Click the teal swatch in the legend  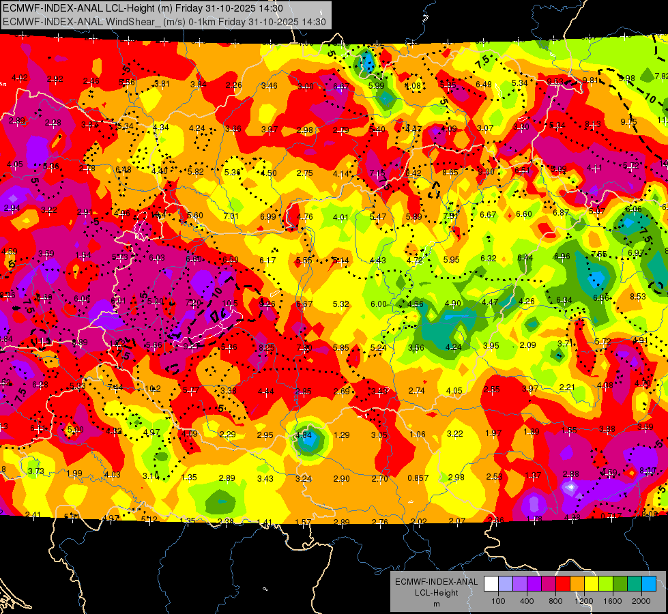pos(635,583)
